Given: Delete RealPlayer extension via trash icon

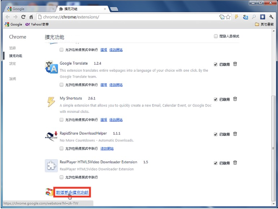Looking at the screenshot, I should click(x=235, y=163).
